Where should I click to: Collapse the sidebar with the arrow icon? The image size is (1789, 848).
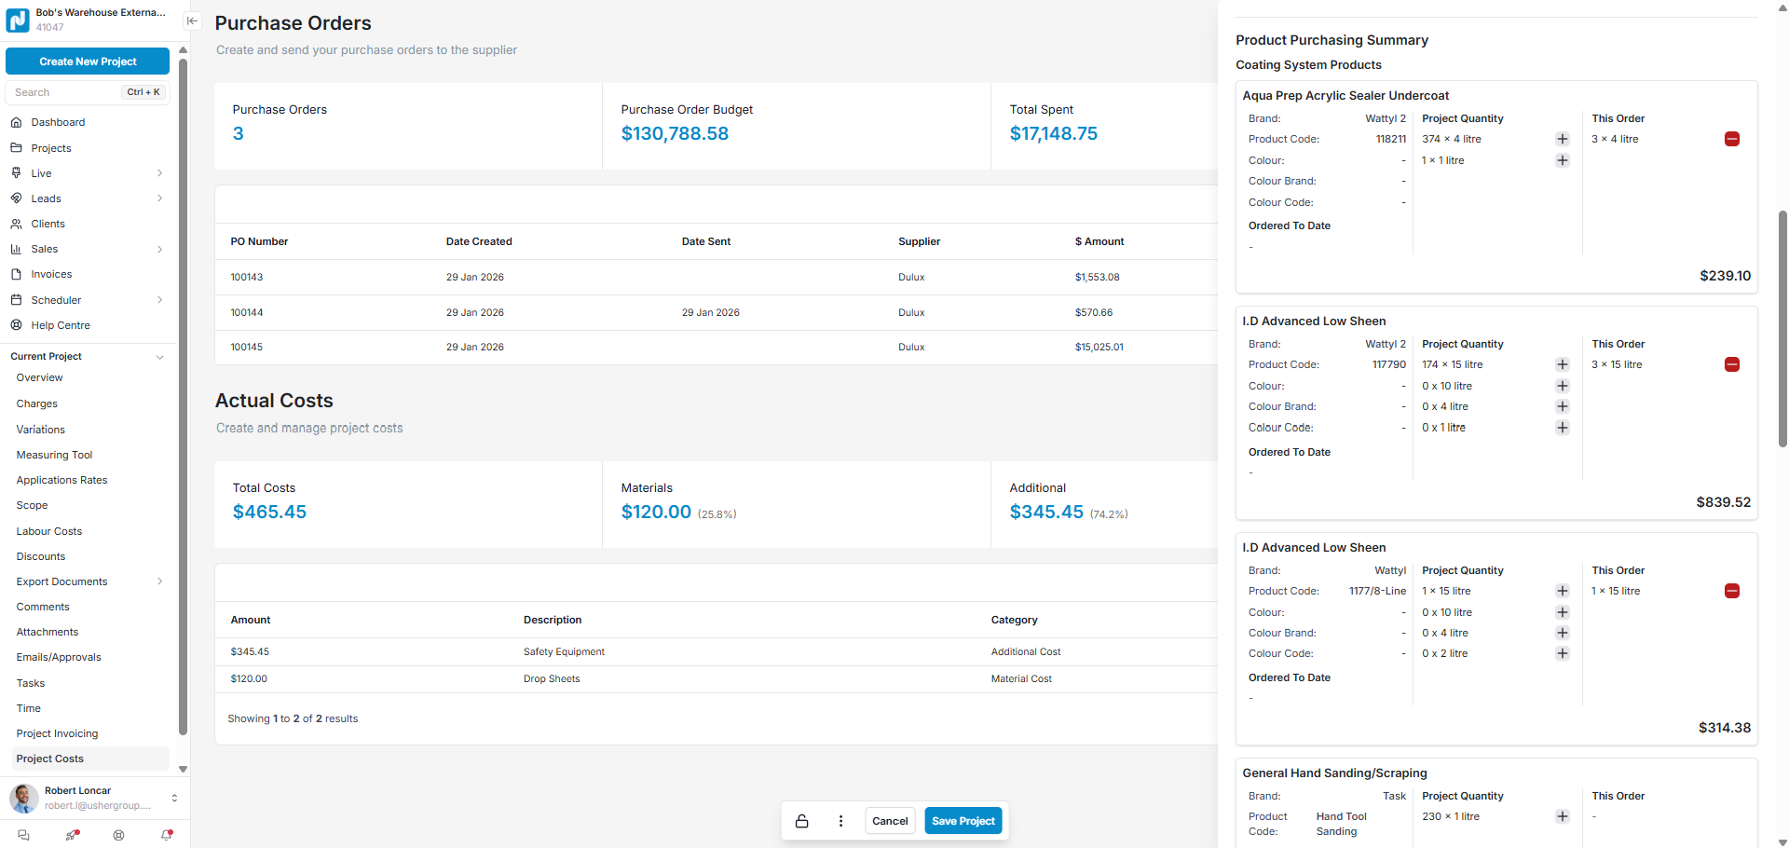click(x=192, y=21)
